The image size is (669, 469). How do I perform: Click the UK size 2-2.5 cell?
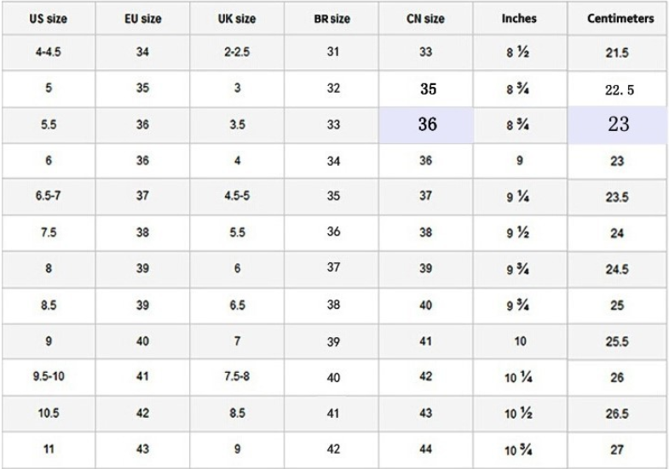[237, 52]
